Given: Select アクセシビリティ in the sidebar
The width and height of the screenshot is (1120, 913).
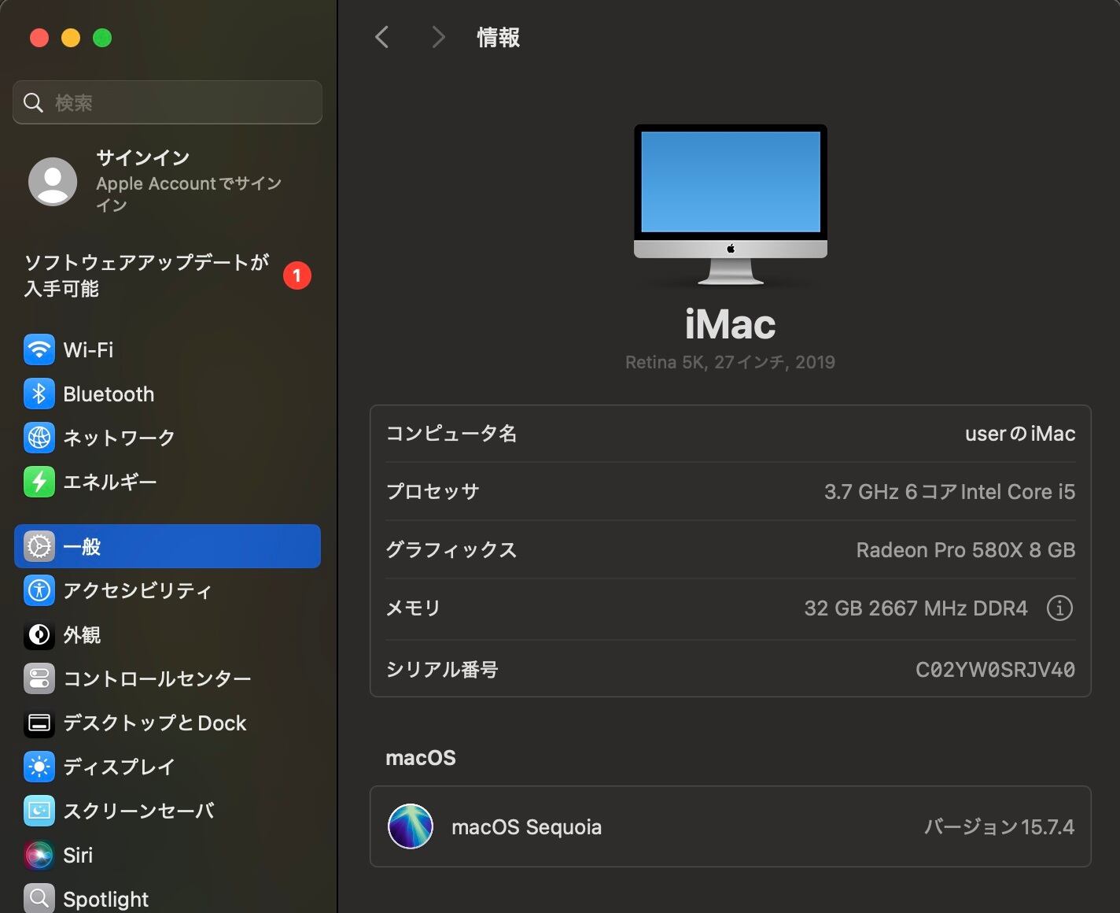Looking at the screenshot, I should click(168, 590).
